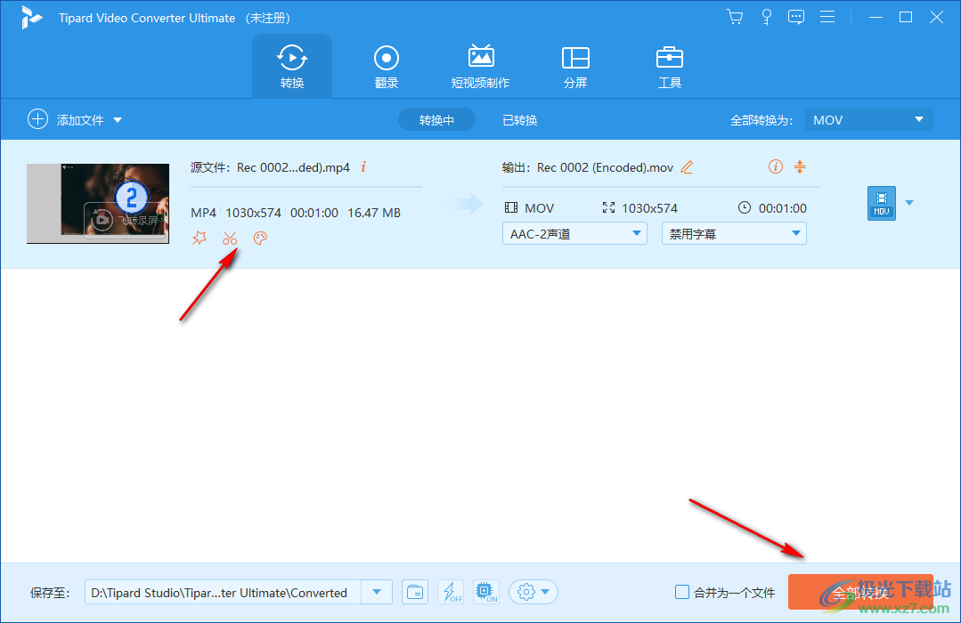Screen dimensions: 961x623
Task: Toggle the hardware acceleration ON chip switch
Action: (485, 591)
